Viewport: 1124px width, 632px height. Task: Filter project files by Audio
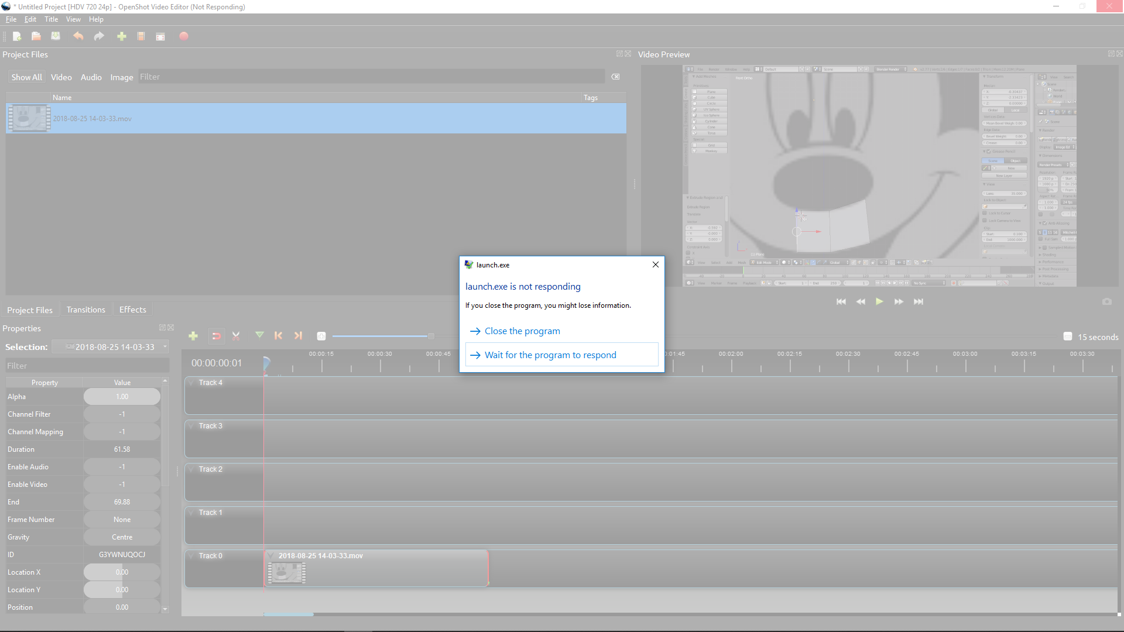(91, 77)
